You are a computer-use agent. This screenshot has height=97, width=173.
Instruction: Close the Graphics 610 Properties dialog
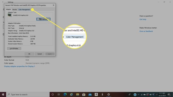point(53,5)
